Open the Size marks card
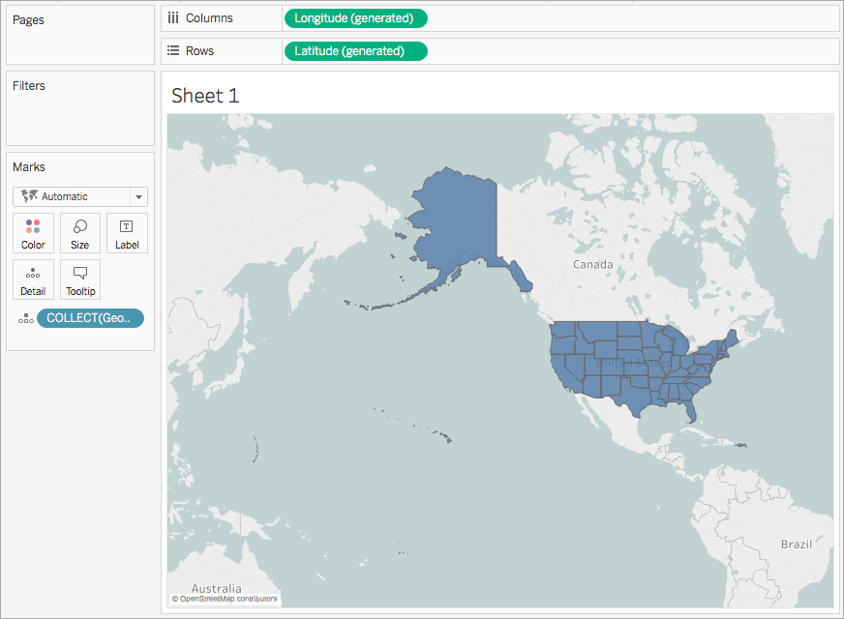 coord(79,233)
